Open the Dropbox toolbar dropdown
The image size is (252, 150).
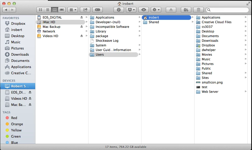tap(131, 10)
